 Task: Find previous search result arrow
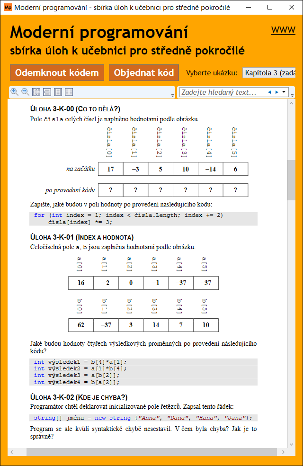pyautogui.click(x=269, y=92)
